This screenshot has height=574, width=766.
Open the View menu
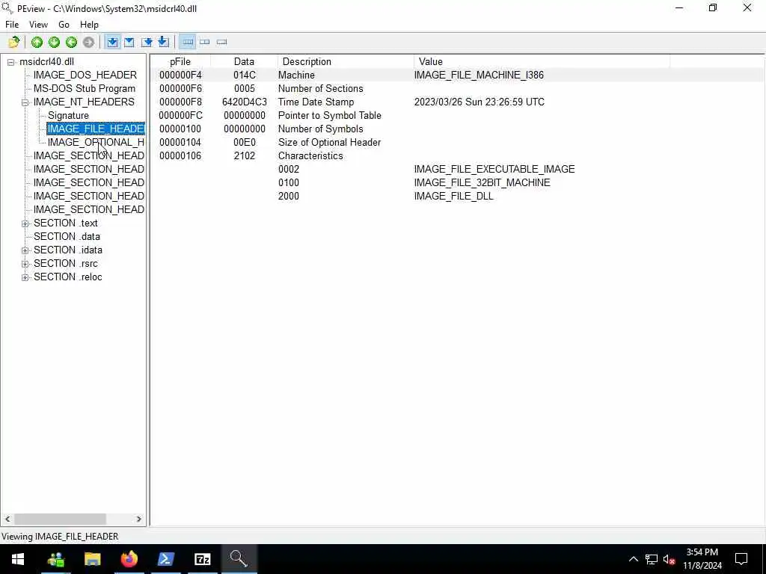pyautogui.click(x=38, y=25)
